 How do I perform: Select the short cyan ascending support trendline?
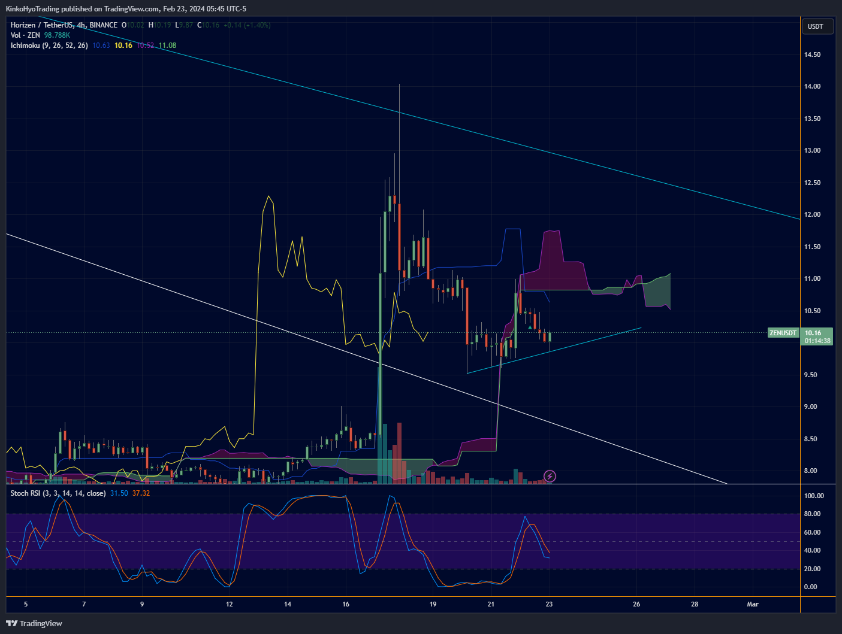pyautogui.click(x=554, y=350)
